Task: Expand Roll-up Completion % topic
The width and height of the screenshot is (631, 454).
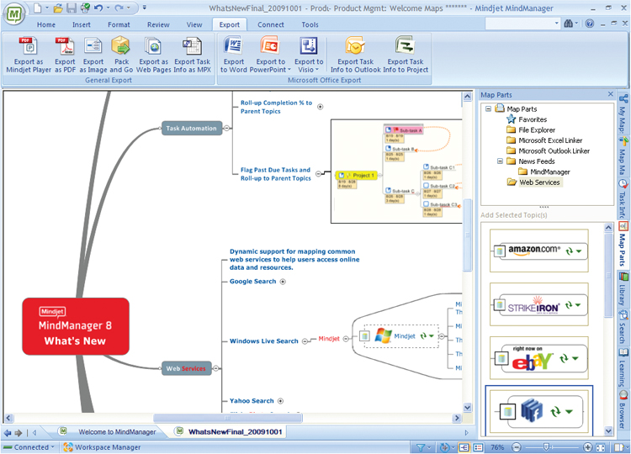Action: pos(320,107)
